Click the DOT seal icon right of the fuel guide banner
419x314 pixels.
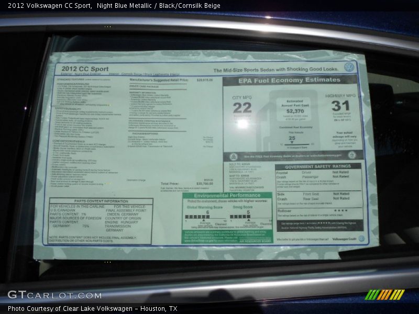click(352, 155)
